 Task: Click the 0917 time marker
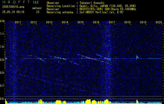(112, 22)
